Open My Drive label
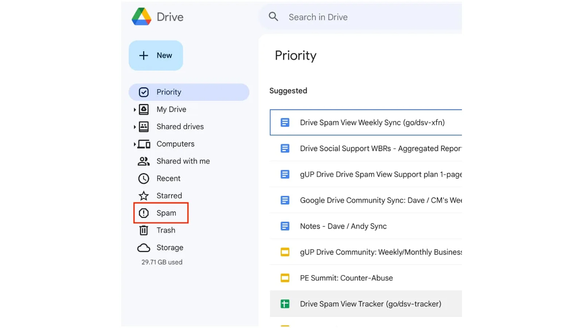Viewport: 583px width, 328px height. pos(171,109)
